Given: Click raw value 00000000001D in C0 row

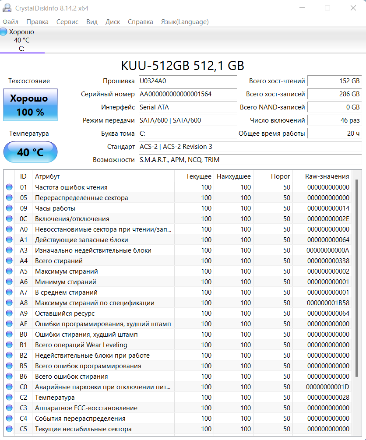Looking at the screenshot, I should 327,387.
